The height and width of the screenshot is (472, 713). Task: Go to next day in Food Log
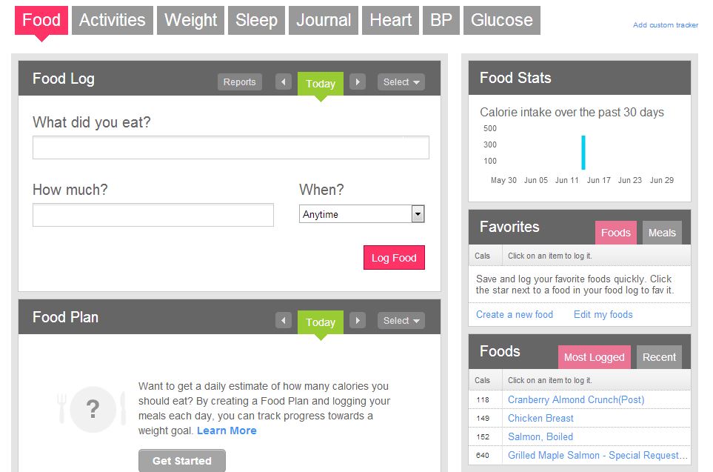coord(358,82)
